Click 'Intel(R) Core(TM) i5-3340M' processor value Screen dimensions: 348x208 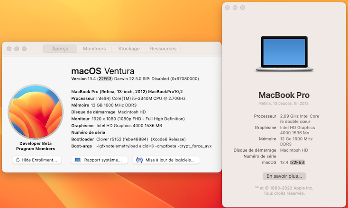[141, 98]
